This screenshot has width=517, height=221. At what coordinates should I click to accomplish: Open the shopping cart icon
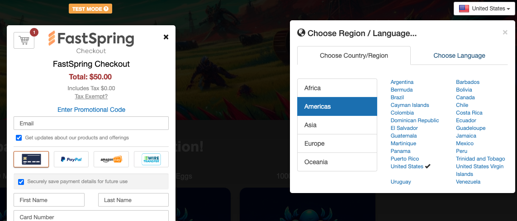click(x=24, y=41)
